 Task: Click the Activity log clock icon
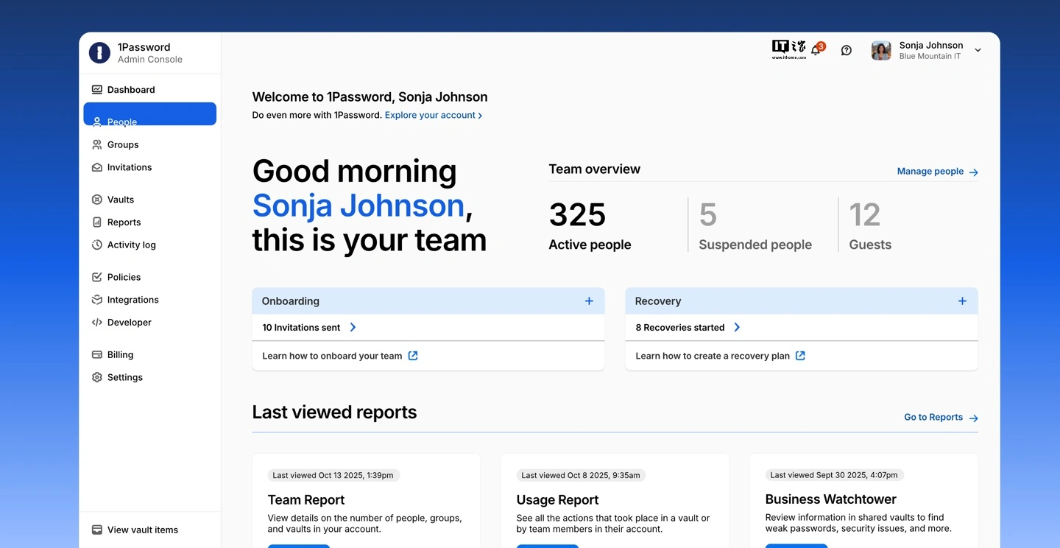pos(96,245)
